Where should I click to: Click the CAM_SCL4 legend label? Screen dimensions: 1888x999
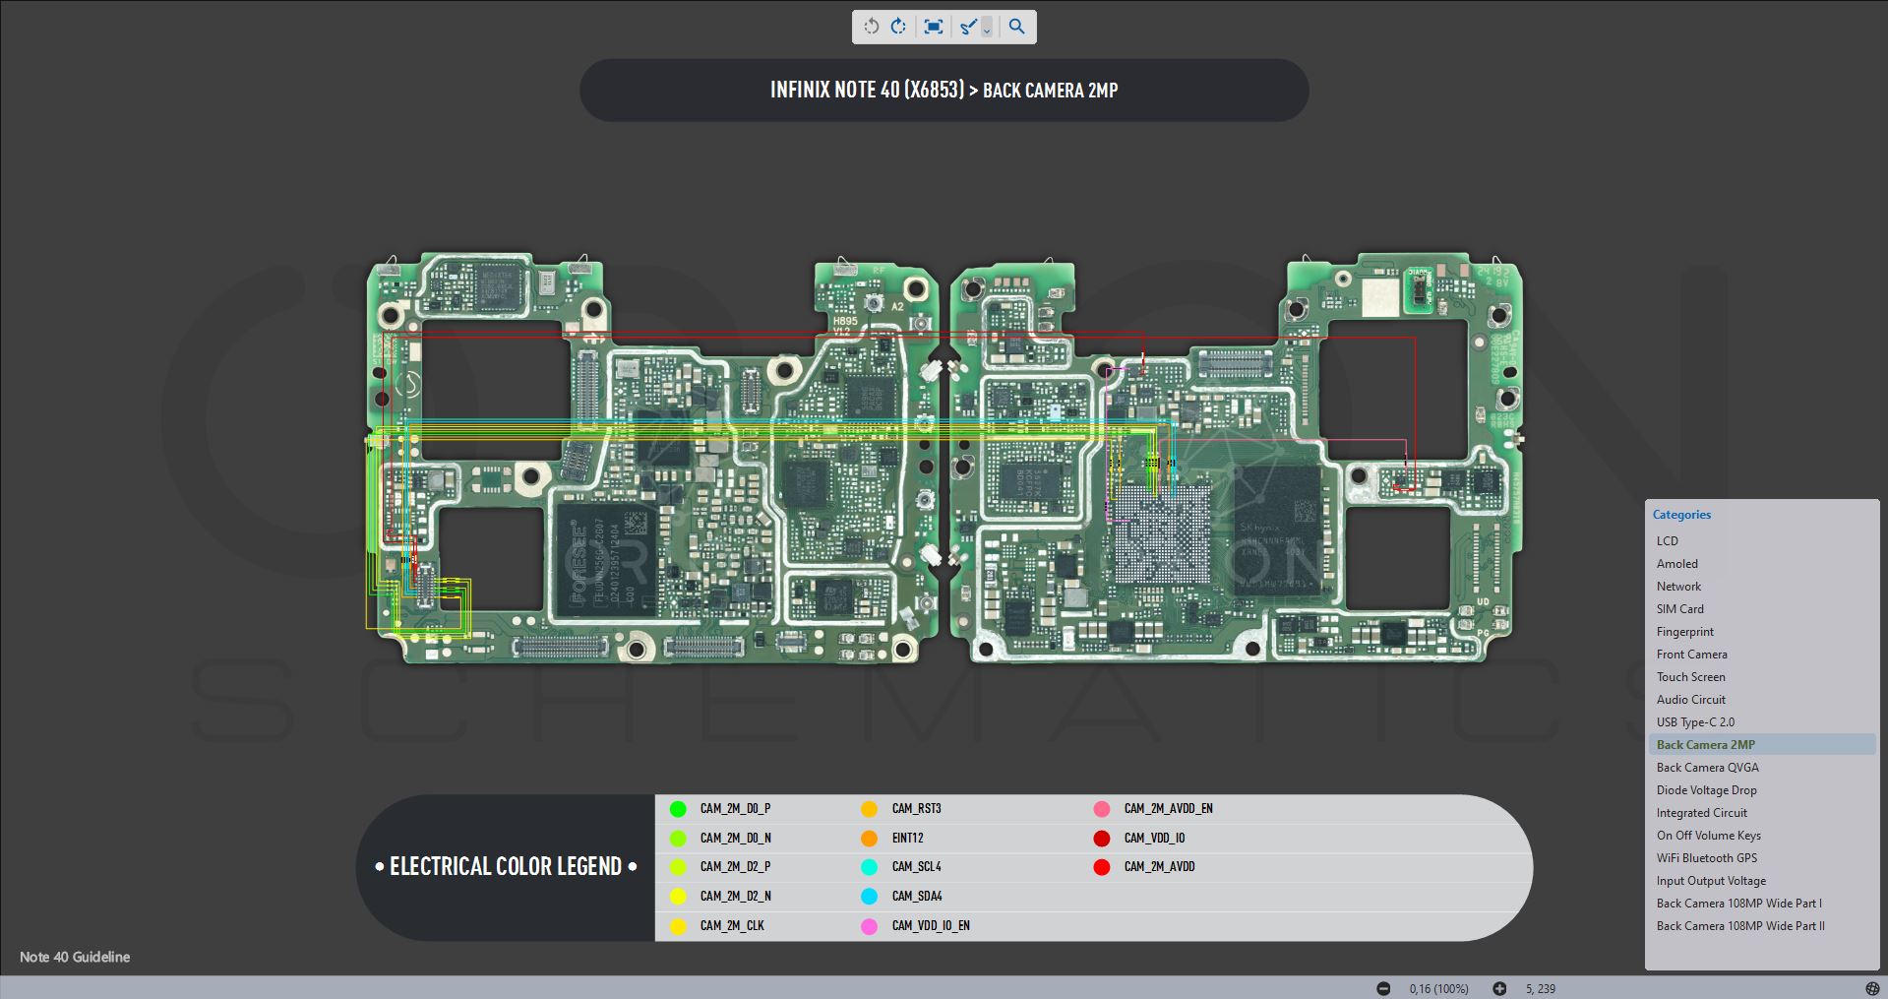pyautogui.click(x=916, y=867)
